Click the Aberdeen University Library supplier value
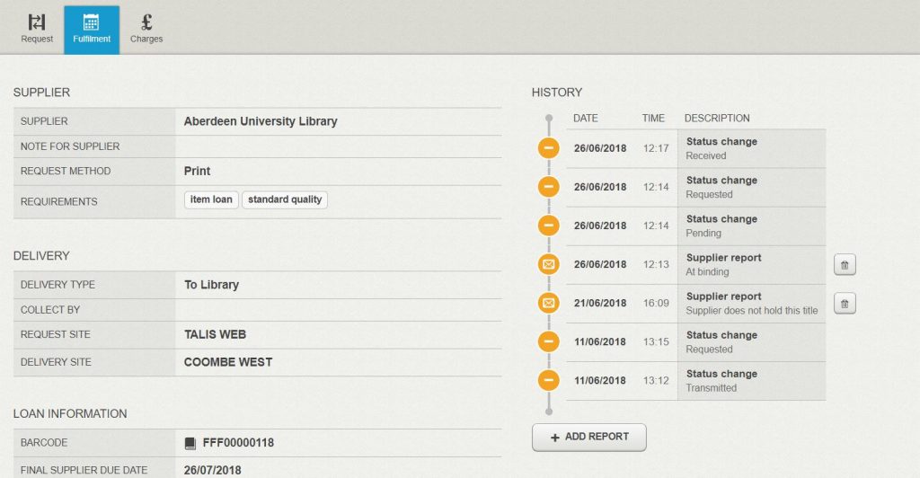The image size is (920, 478). point(261,121)
